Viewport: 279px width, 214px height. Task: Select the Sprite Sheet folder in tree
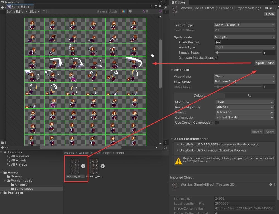[x=23, y=189]
